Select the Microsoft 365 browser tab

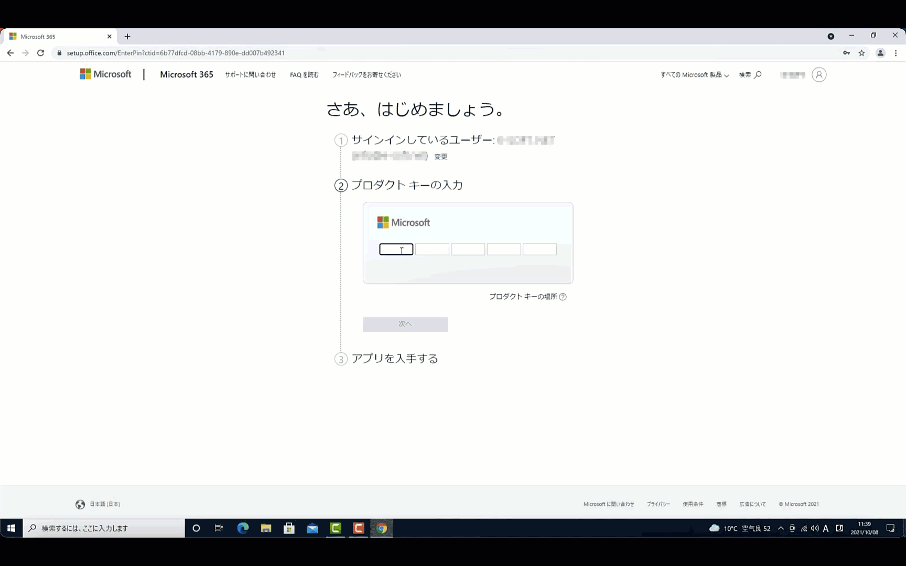[59, 37]
